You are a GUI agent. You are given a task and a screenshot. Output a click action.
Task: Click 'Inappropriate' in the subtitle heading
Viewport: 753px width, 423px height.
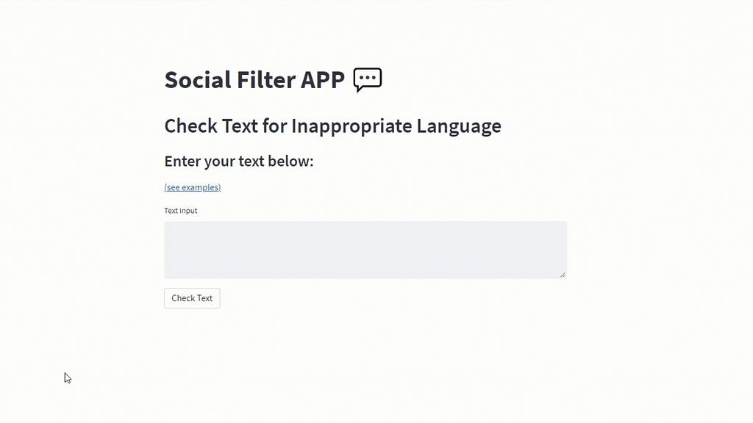pyautogui.click(x=351, y=126)
